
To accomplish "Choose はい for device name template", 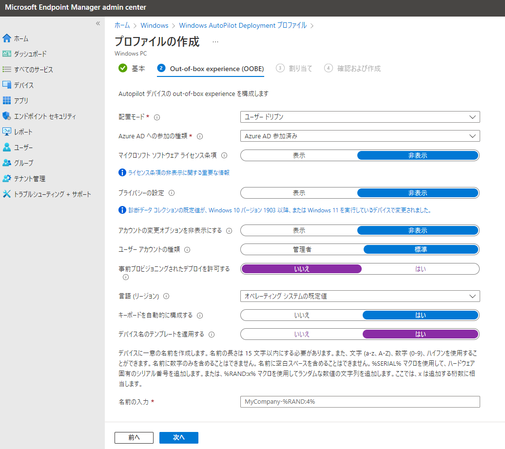I will point(420,334).
